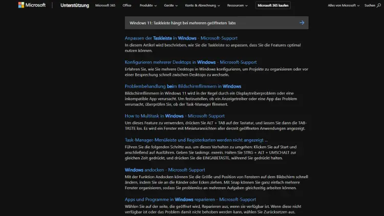The image size is (384, 216).
Task: Click the text 'Wählen Sie auf der seite'
Action: click(147, 206)
